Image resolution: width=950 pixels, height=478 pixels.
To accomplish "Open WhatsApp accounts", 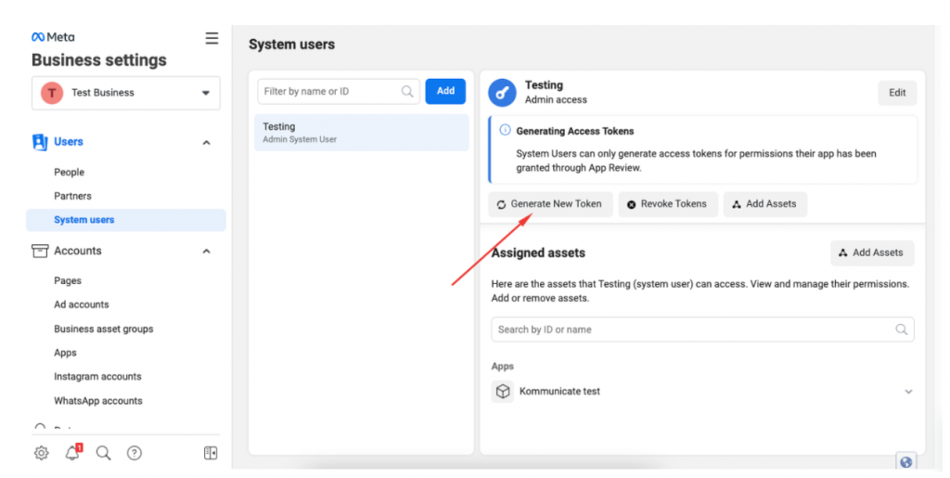I will tap(98, 400).
